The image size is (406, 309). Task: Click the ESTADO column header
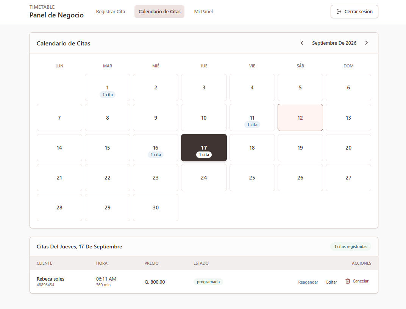coord(201,263)
